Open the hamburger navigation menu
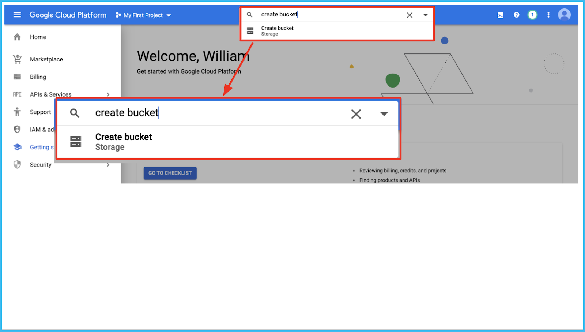The width and height of the screenshot is (585, 332). (17, 15)
